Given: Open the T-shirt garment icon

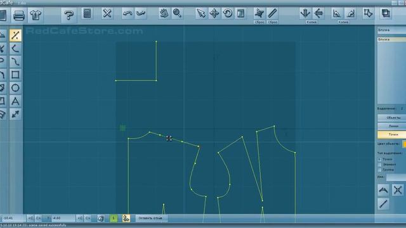Looking at the screenshot, I should [x=36, y=15].
